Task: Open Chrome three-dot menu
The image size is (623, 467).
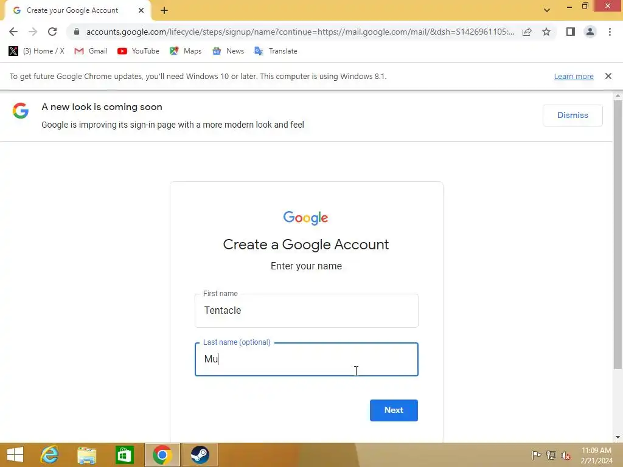Action: 610,32
